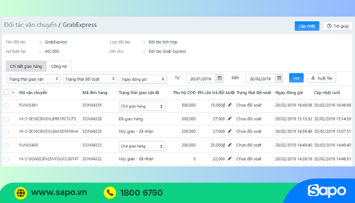
Task: Click the Từ date field 20/01/2019
Action: pyautogui.click(x=200, y=79)
